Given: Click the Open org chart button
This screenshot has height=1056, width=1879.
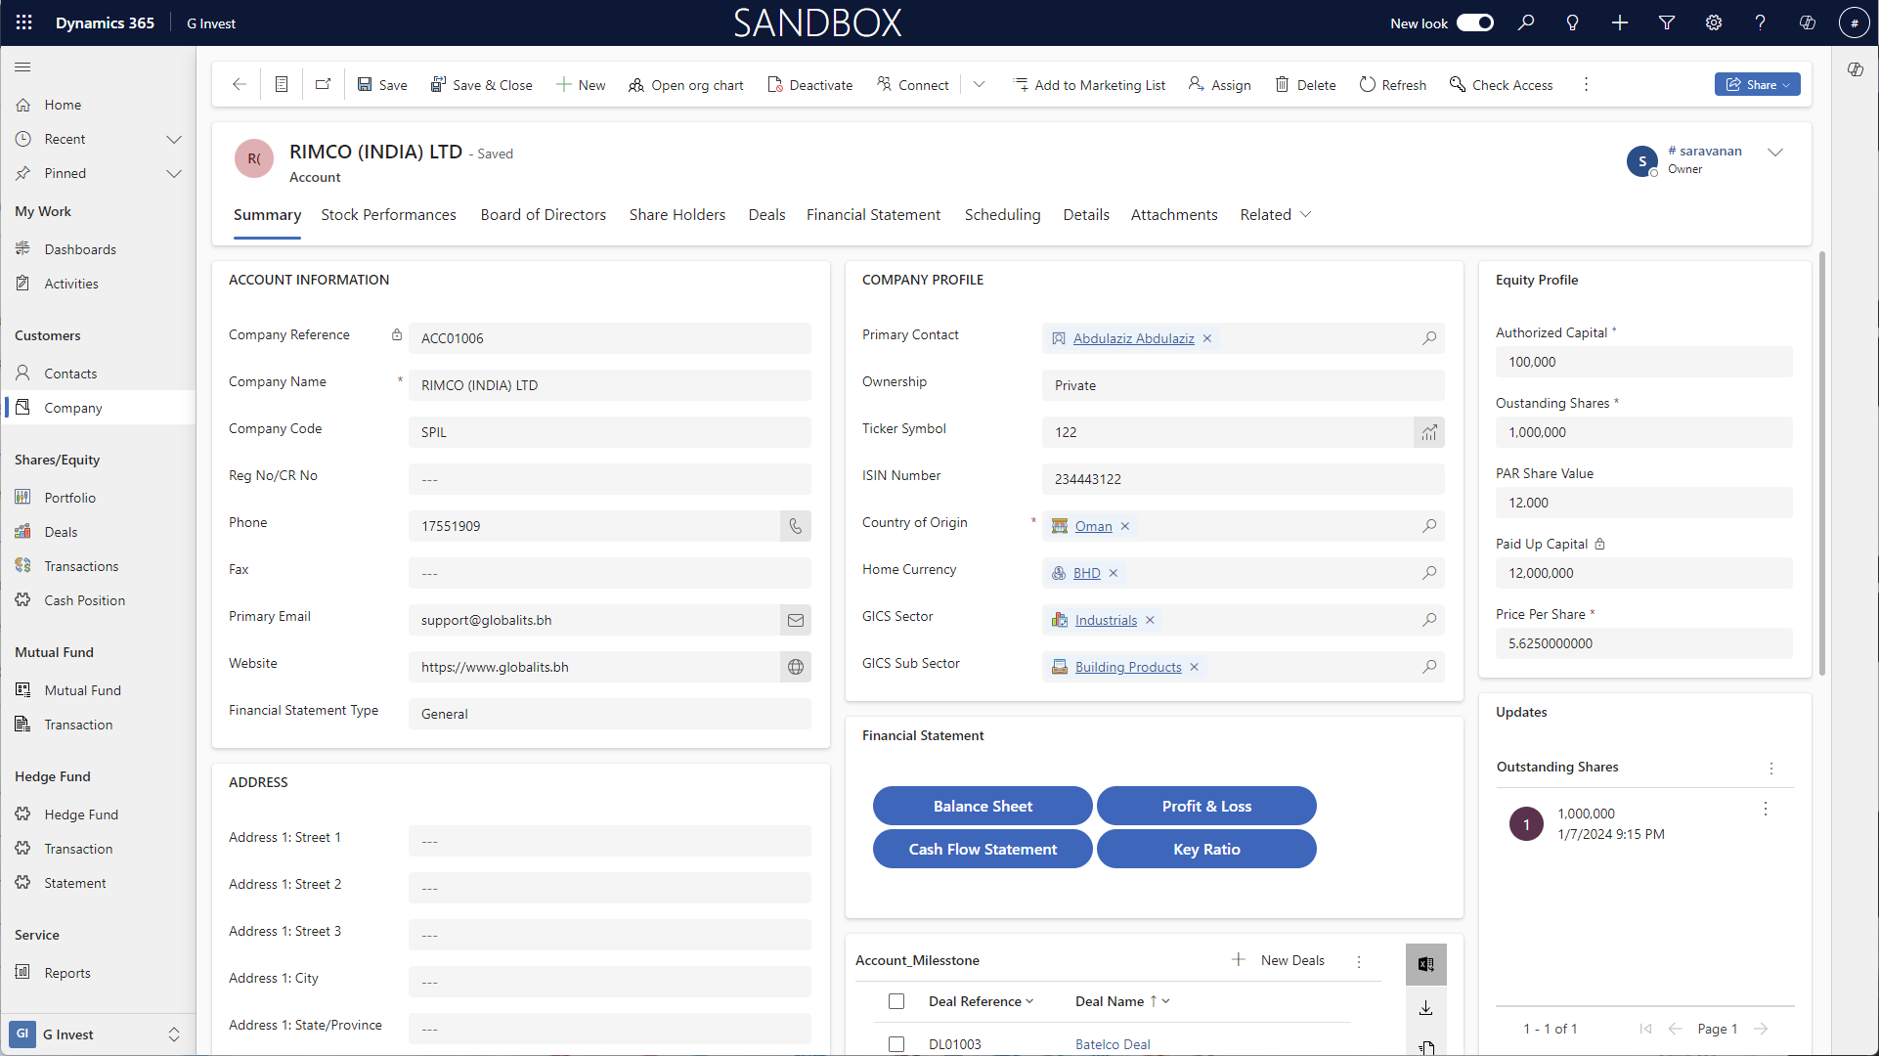Looking at the screenshot, I should (x=686, y=85).
